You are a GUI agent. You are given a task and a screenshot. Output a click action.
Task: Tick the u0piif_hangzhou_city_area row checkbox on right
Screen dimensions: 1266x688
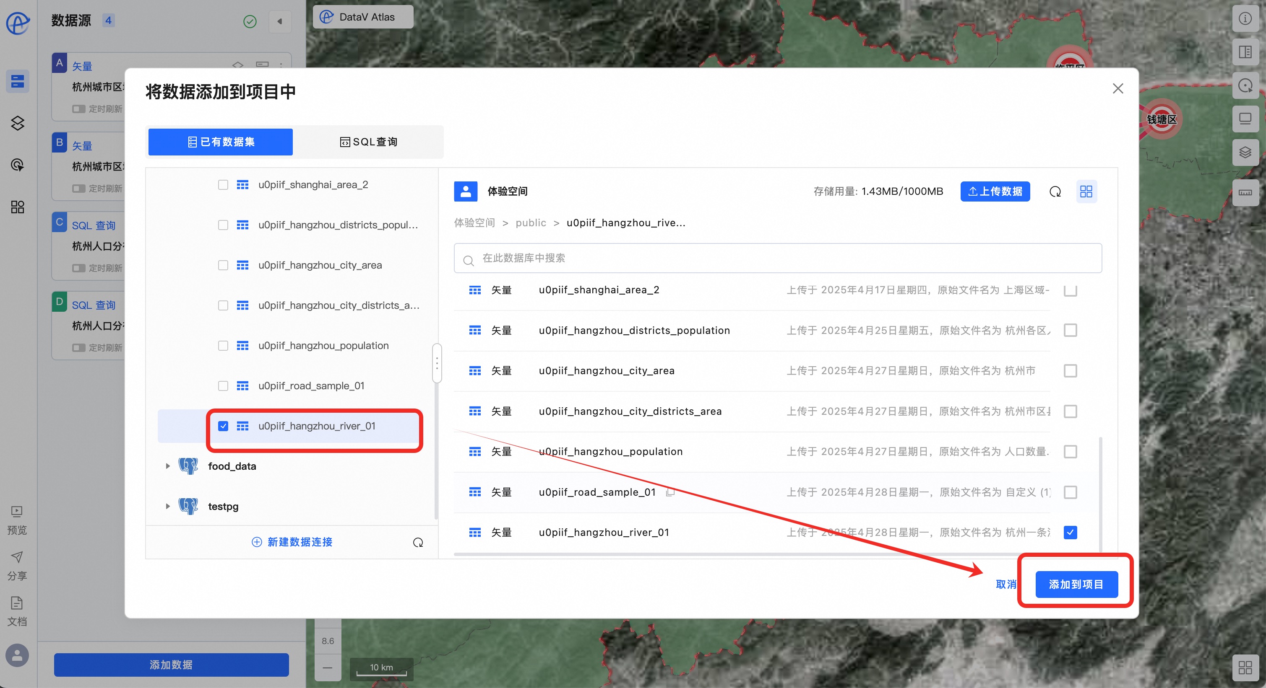click(x=1070, y=370)
